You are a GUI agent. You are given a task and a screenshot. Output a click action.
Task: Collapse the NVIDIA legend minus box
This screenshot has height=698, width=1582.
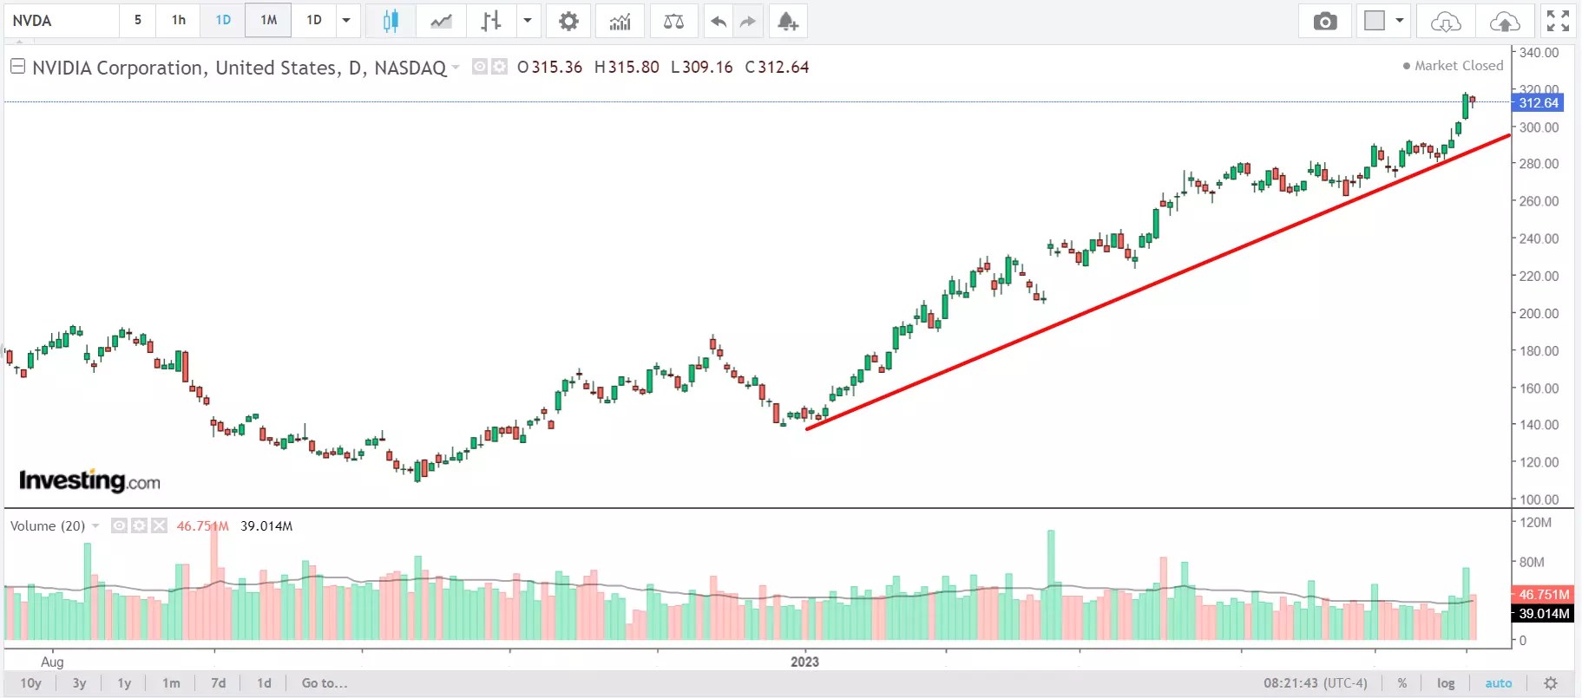(17, 66)
